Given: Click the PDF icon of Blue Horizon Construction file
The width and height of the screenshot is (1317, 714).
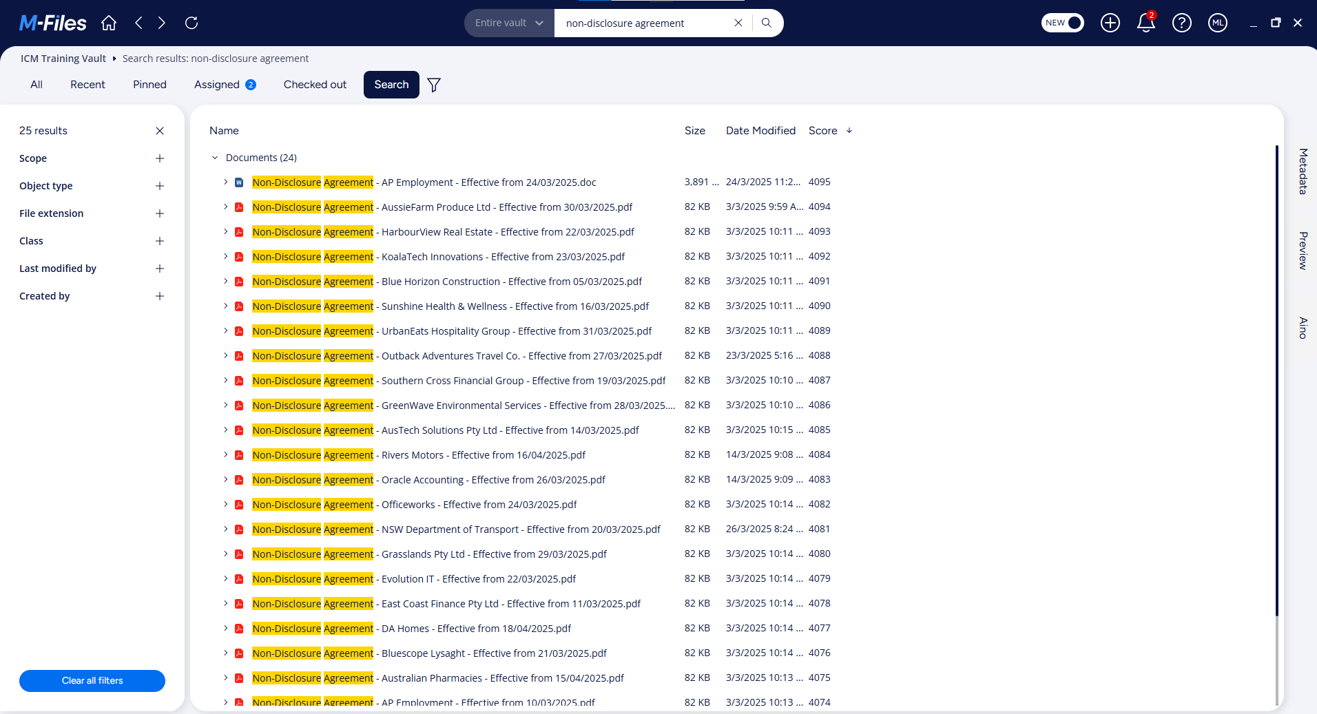Looking at the screenshot, I should coord(239,282).
